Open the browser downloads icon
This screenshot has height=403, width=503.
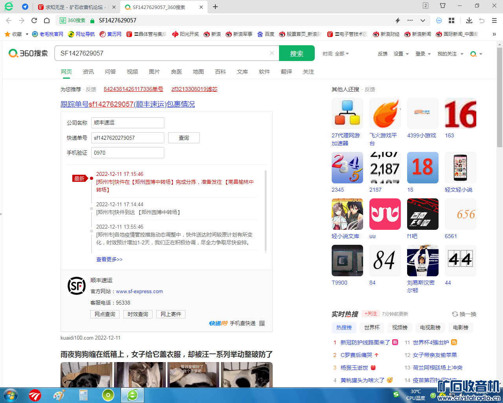[x=469, y=20]
